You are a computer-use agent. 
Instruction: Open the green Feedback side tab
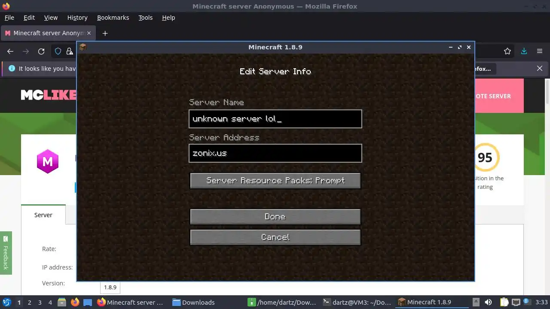[x=6, y=253]
